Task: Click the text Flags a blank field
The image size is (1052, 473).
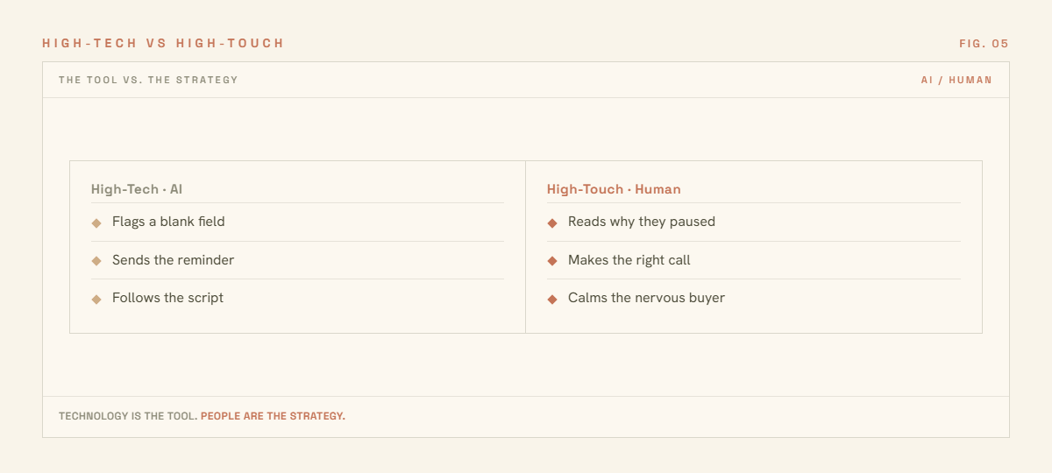Action: click(168, 222)
